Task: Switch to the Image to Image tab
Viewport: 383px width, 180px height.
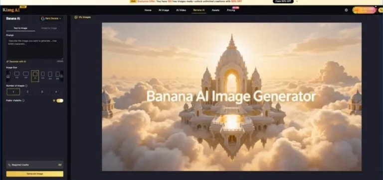Action: (x=49, y=28)
